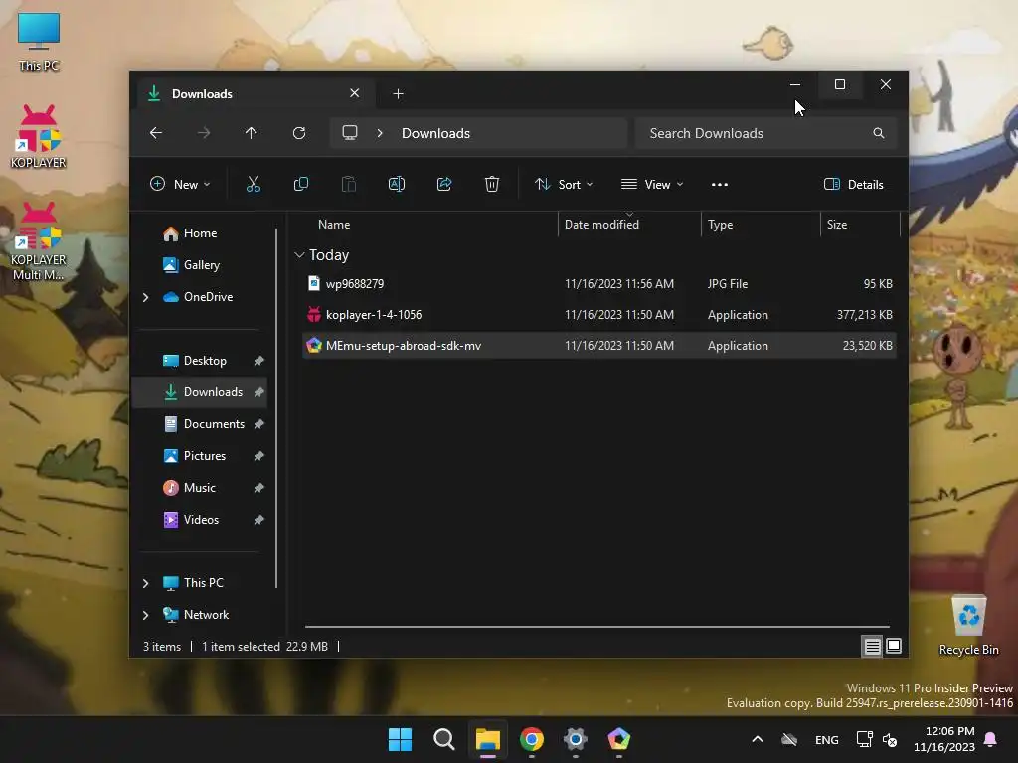Open Videos in navigation pane
The height and width of the screenshot is (763, 1018).
[x=201, y=520]
